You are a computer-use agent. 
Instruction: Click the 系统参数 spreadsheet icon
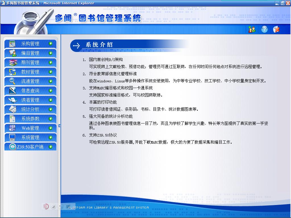point(13,119)
